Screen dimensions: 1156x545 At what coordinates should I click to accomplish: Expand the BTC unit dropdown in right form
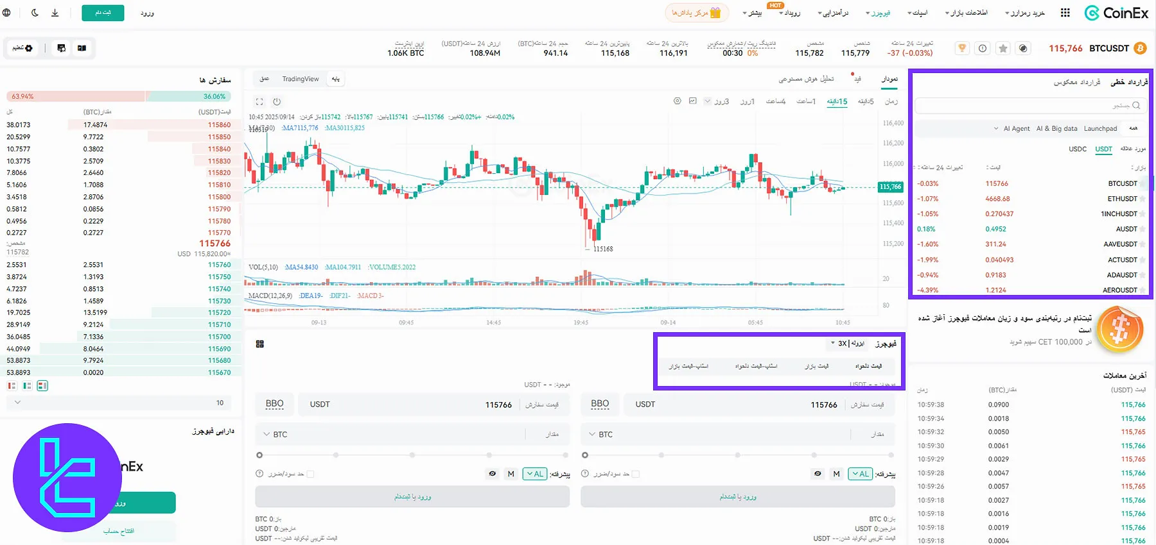(x=600, y=434)
